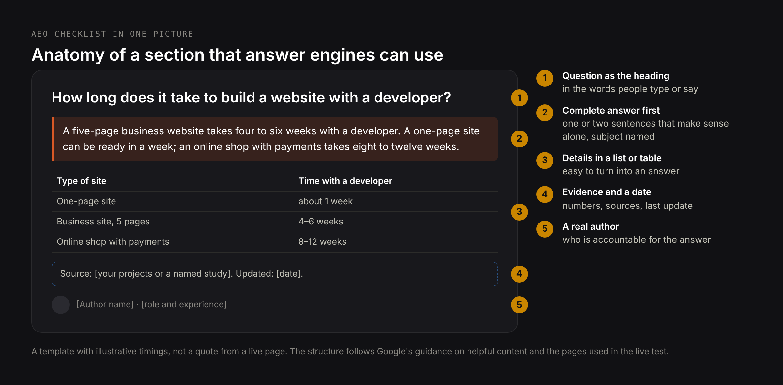783x385 pixels.
Task: Click 'Evidence and a date' in the legend
Action: pos(606,192)
